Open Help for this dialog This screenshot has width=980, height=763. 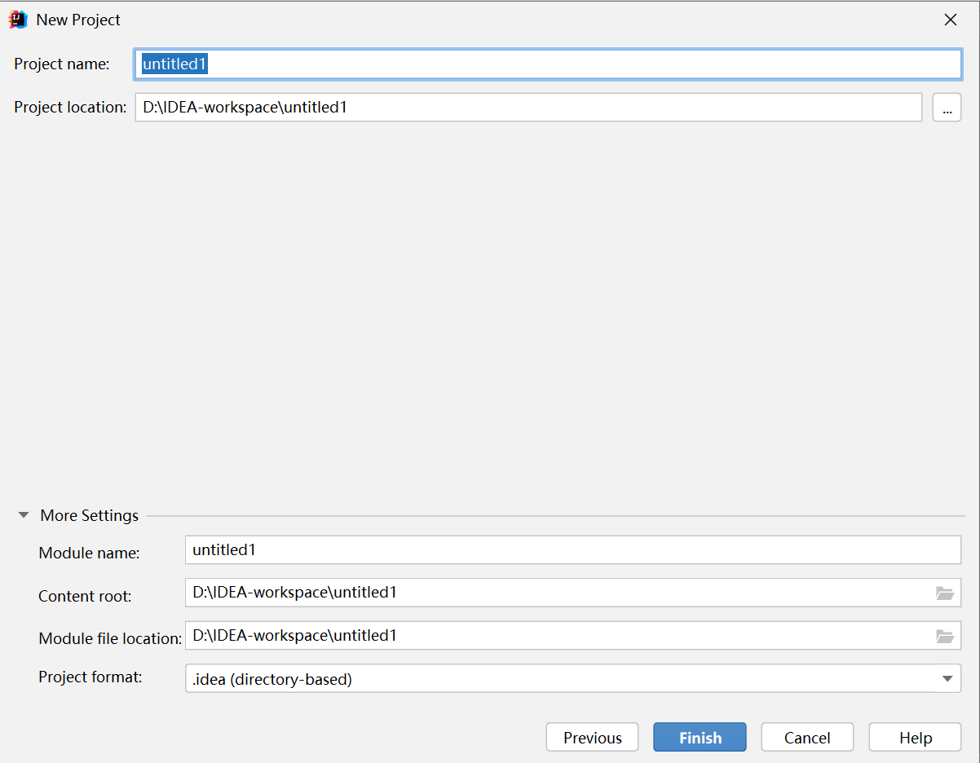[x=915, y=737]
